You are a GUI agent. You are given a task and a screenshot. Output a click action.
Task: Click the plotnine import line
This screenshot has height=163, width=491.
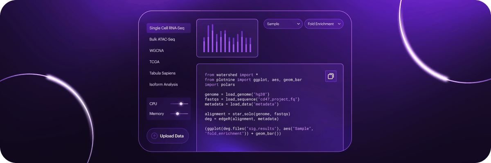click(253, 80)
